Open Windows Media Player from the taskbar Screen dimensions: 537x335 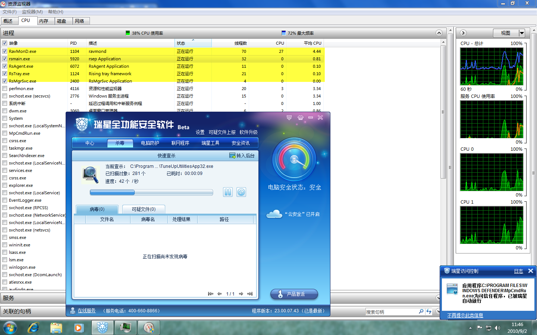pos(78,328)
